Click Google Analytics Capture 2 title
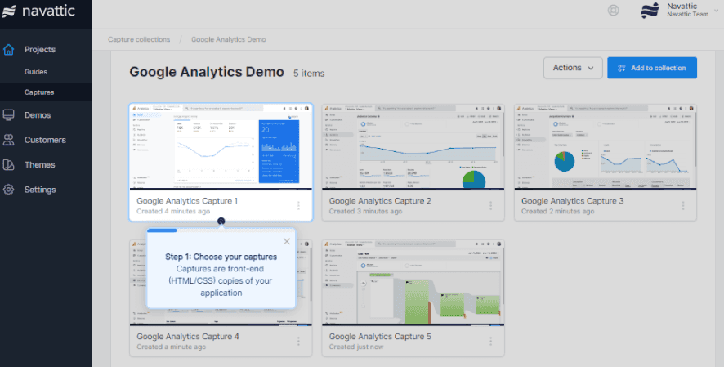The width and height of the screenshot is (724, 367). point(380,201)
